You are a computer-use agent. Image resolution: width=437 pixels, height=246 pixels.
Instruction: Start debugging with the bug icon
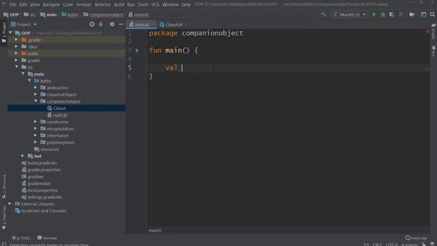click(383, 14)
